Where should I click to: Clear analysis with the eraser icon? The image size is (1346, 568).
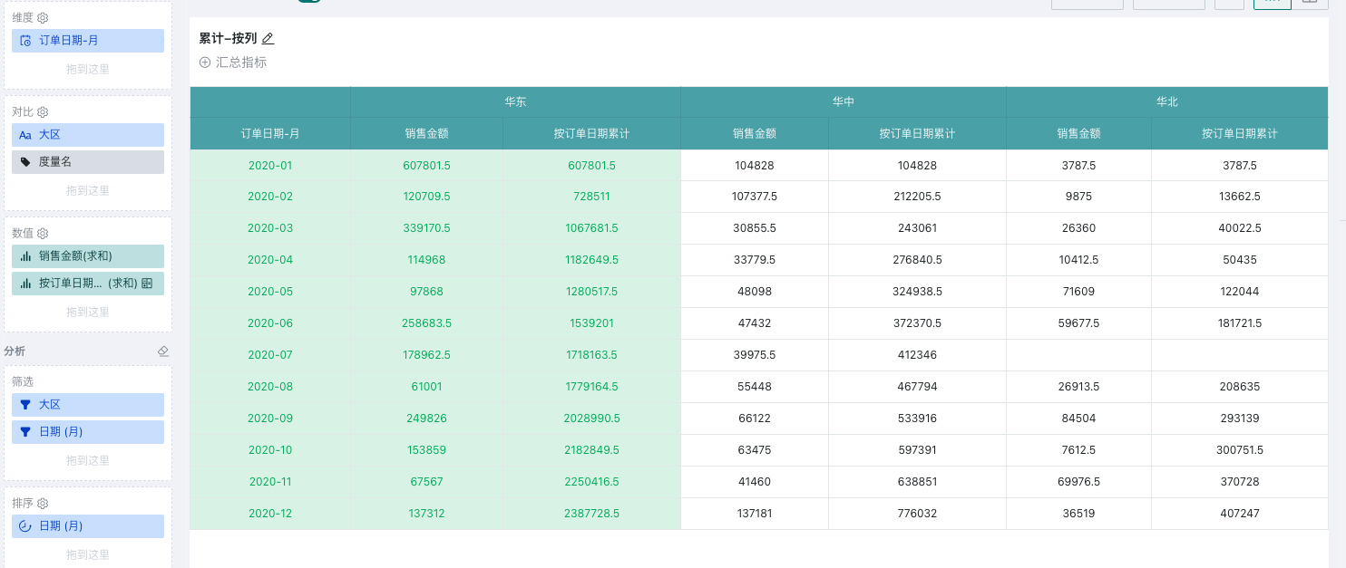pos(163,351)
